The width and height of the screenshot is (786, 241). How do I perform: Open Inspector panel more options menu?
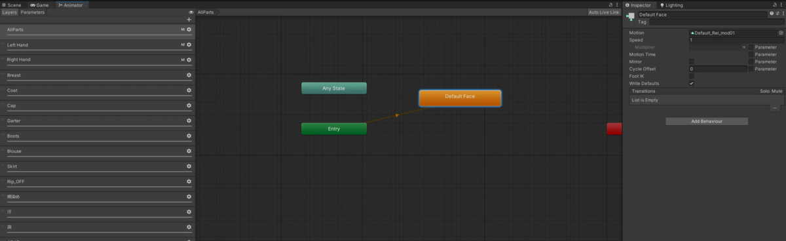tap(781, 5)
